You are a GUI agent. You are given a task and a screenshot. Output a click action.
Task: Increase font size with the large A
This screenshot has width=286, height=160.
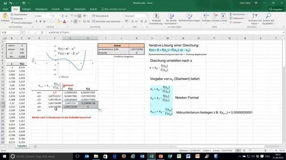pos(63,16)
